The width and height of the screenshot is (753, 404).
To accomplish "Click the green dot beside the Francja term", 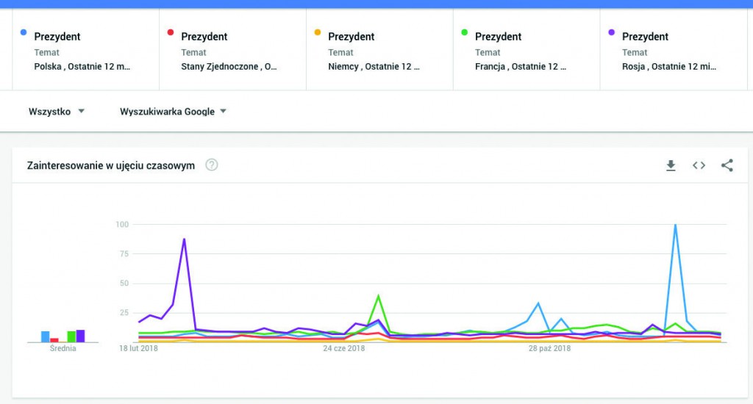I will (465, 33).
